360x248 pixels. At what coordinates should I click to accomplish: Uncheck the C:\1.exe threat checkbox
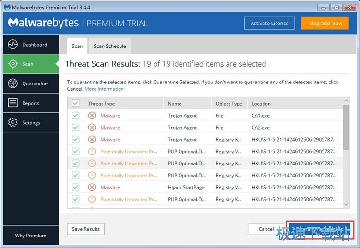(x=75, y=115)
